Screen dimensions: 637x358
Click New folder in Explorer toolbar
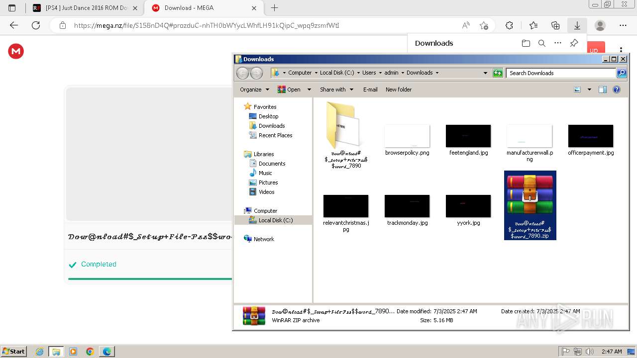[x=399, y=89]
